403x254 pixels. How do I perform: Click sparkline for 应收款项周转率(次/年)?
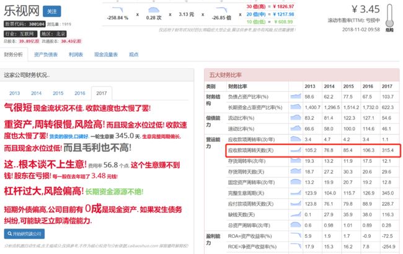[296, 139]
